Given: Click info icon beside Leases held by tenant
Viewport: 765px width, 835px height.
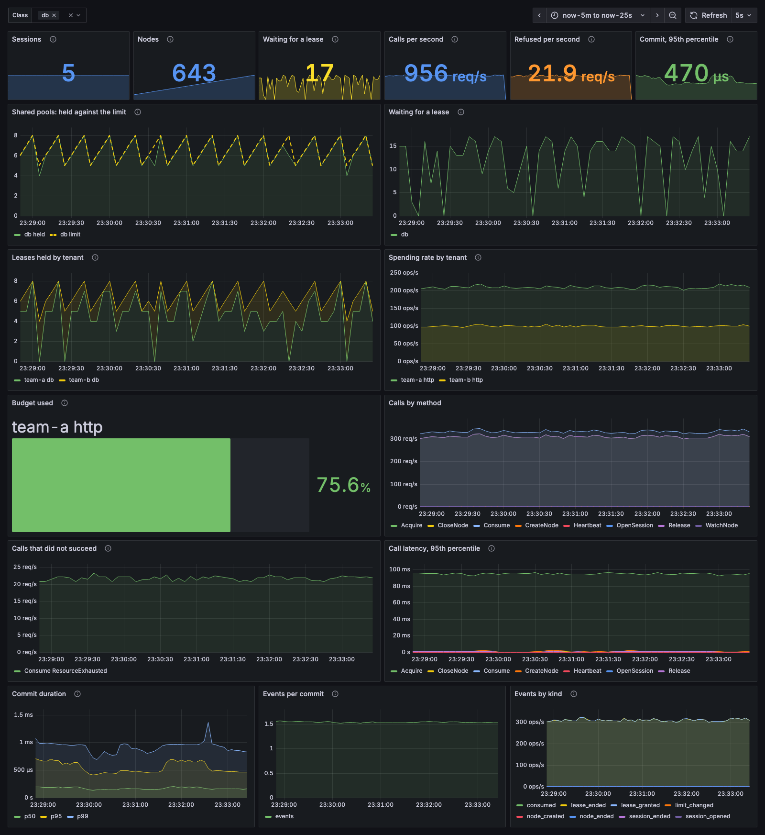Looking at the screenshot, I should point(95,257).
